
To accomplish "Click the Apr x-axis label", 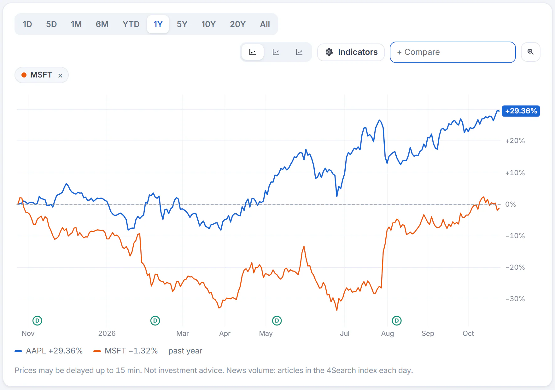I will (225, 333).
